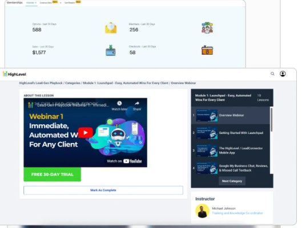Click the opt-ins envelope icon
The width and height of the screenshot is (306, 228).
[111, 28]
